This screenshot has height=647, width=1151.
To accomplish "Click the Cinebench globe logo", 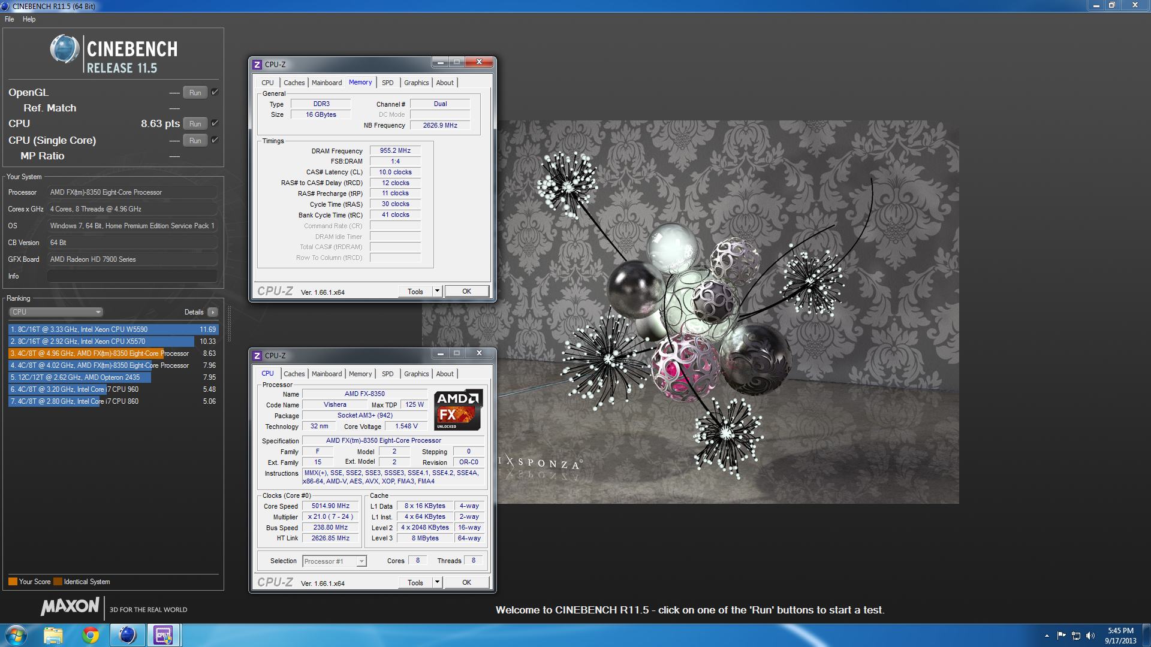I will 65,49.
